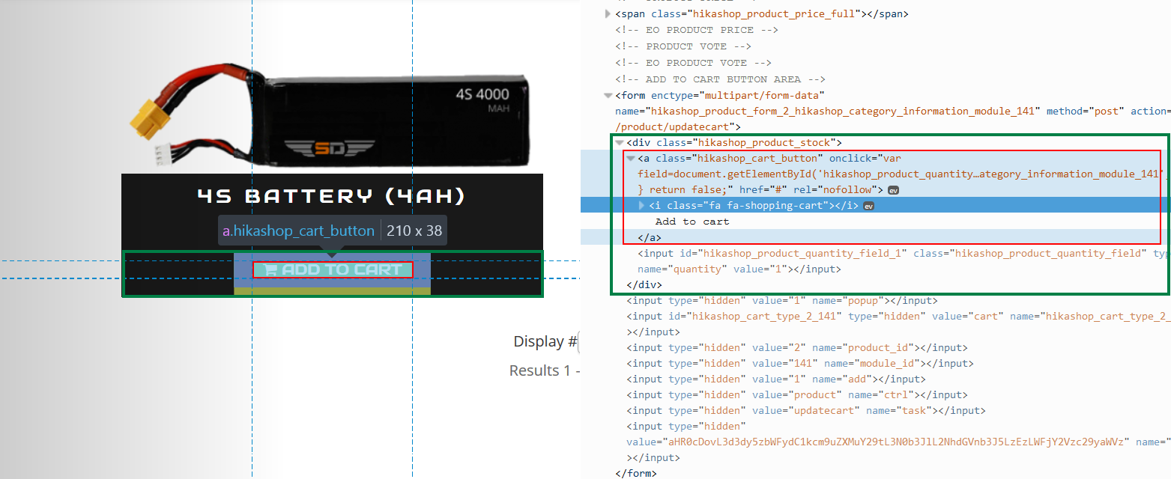Expand the i fa-shopping-cart node

641,206
